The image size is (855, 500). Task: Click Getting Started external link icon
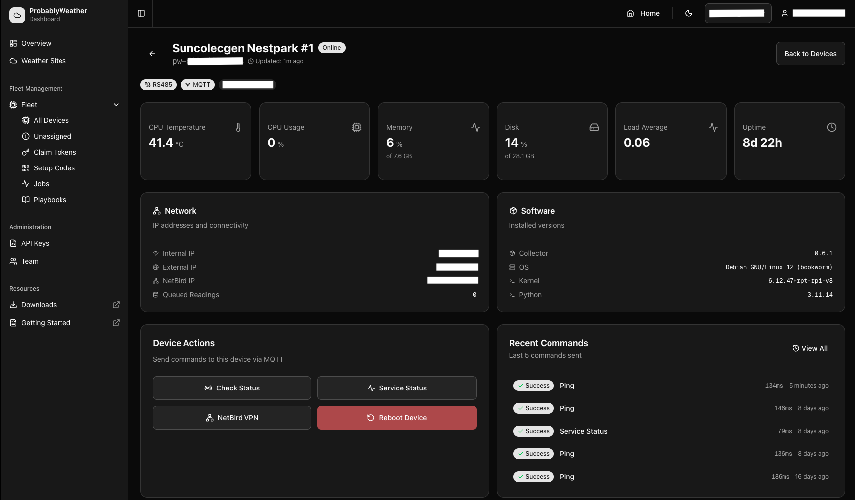coord(116,323)
